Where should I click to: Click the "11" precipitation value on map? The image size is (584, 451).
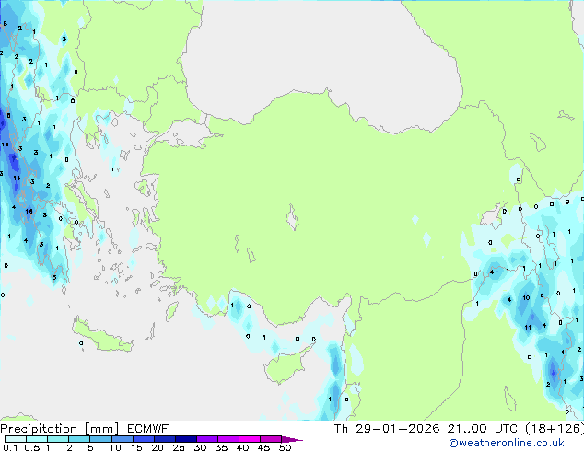point(528,328)
